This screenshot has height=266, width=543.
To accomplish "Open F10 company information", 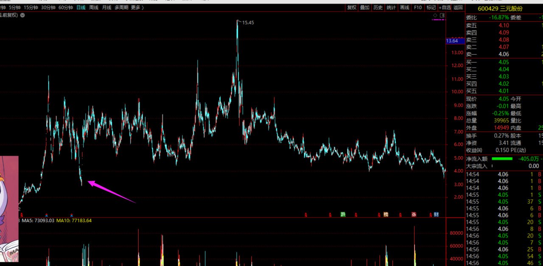I will 418,7.
